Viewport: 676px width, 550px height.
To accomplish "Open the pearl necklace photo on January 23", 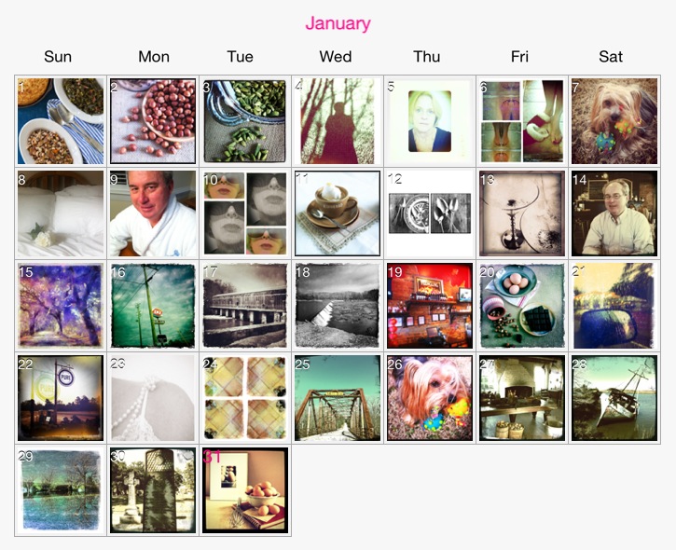I will pos(153,398).
